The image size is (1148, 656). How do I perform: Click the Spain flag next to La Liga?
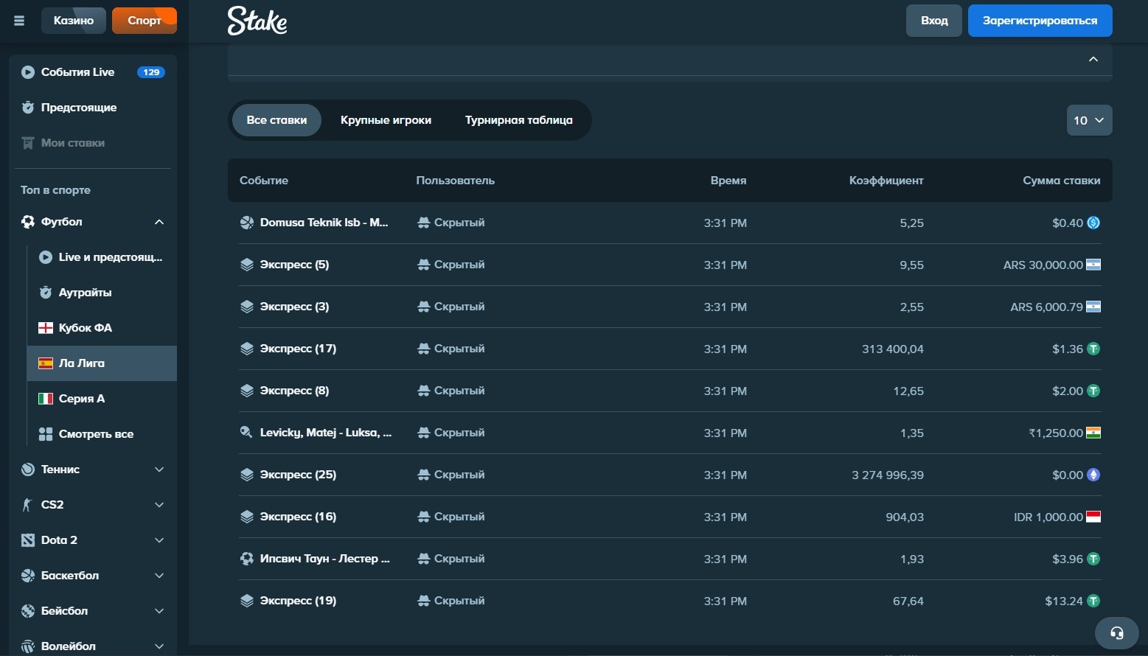(46, 363)
